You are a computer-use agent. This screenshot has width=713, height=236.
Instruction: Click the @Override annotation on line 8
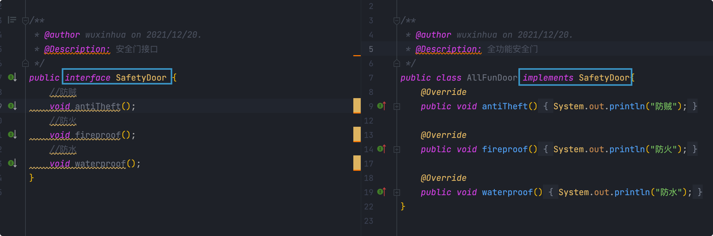tap(444, 92)
